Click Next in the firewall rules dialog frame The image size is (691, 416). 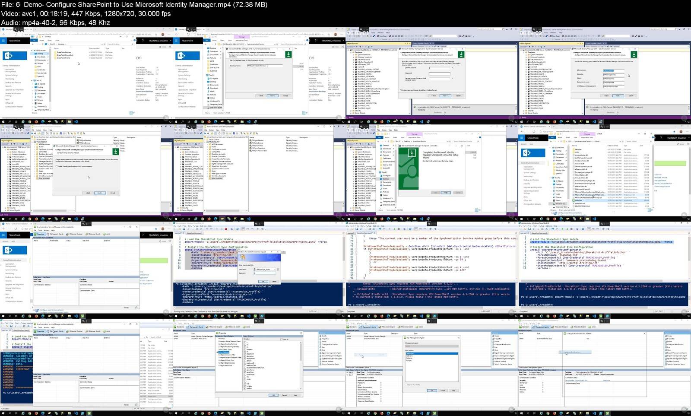[x=100, y=193]
